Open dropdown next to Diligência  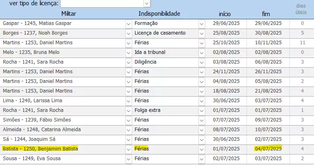[x=202, y=63]
